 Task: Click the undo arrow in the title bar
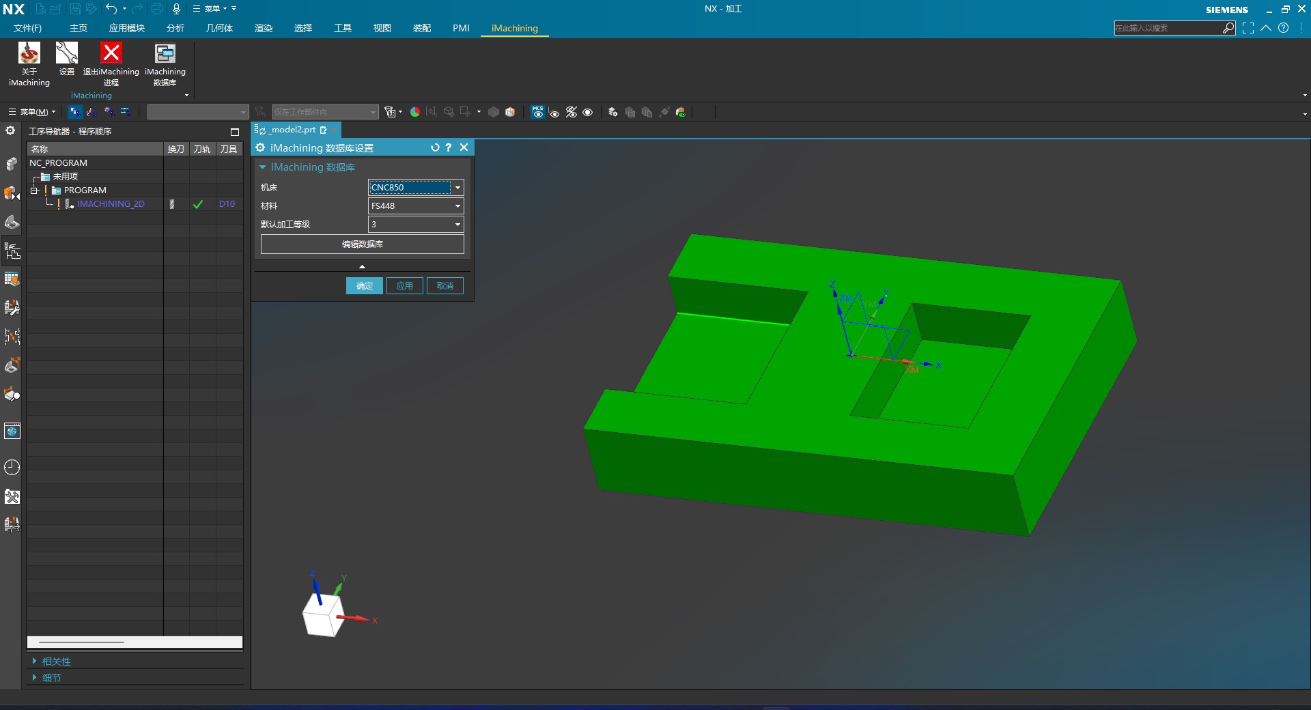point(111,9)
